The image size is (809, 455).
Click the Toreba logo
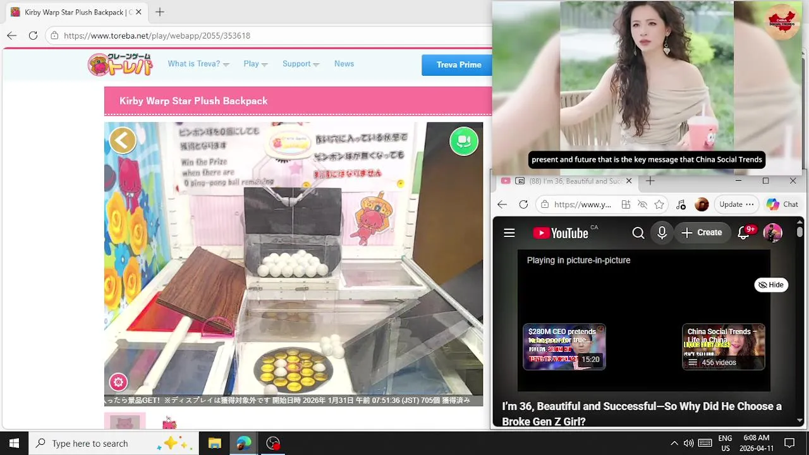coord(120,64)
